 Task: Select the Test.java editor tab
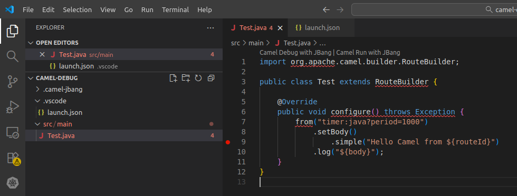click(255, 28)
